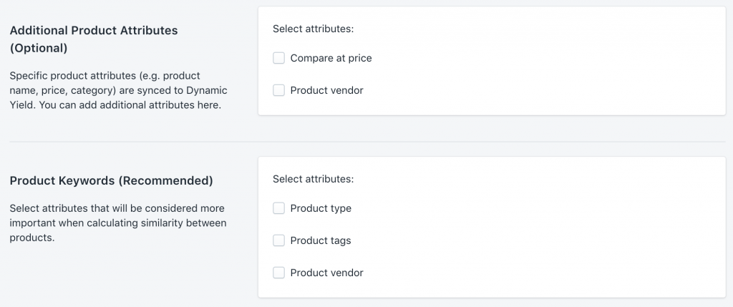Click the "Product tags" label text
733x307 pixels.
coord(321,240)
